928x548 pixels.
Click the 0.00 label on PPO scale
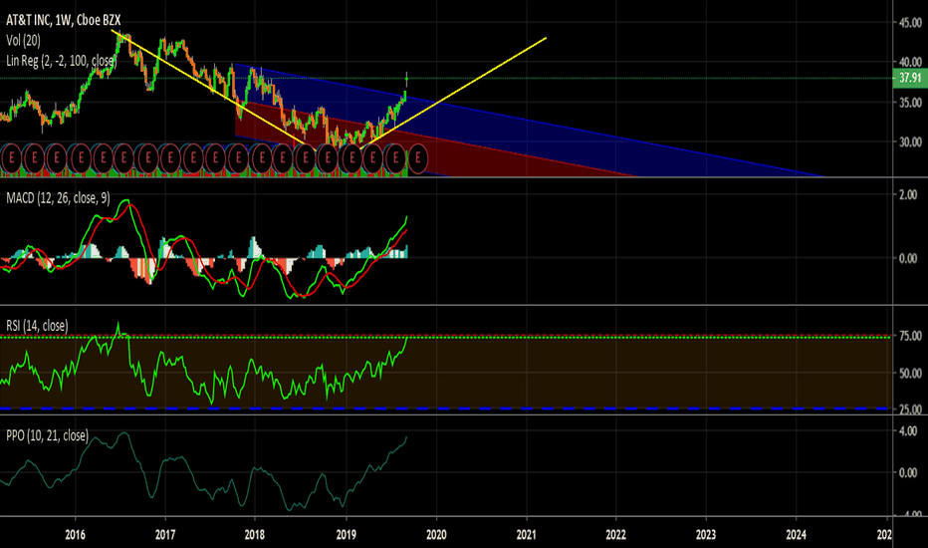click(x=908, y=472)
